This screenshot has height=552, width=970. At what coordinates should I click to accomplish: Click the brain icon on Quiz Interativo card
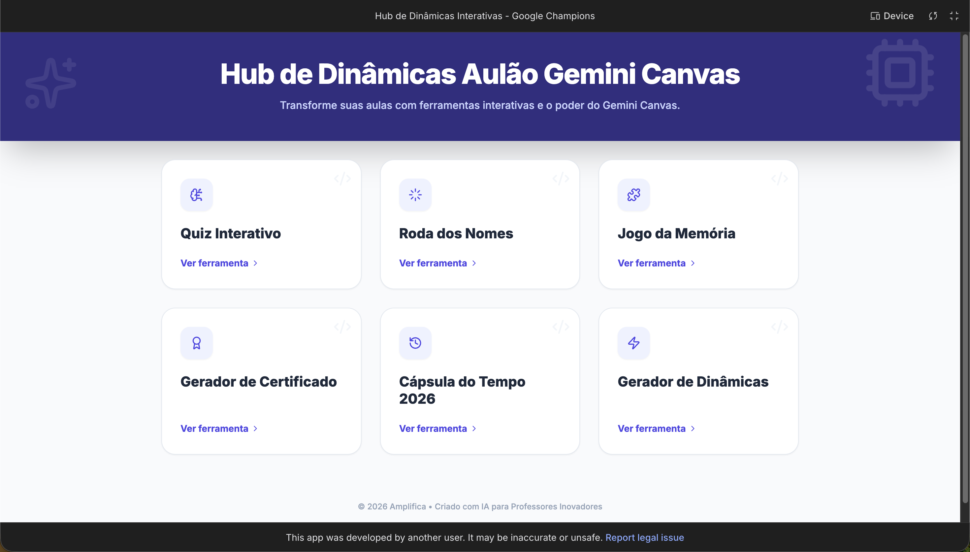click(x=196, y=195)
